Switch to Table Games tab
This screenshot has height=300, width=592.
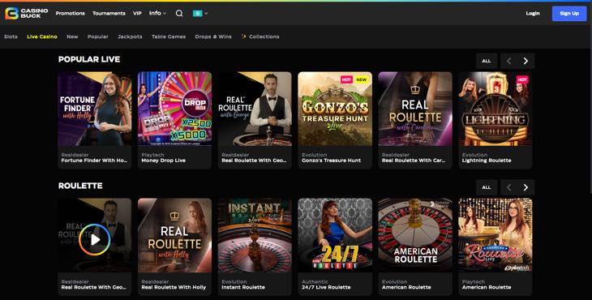169,36
